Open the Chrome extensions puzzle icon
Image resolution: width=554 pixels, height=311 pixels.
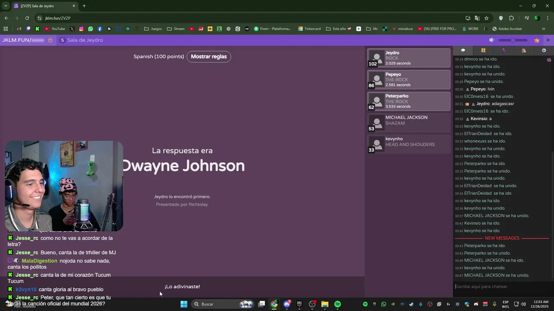(x=511, y=18)
